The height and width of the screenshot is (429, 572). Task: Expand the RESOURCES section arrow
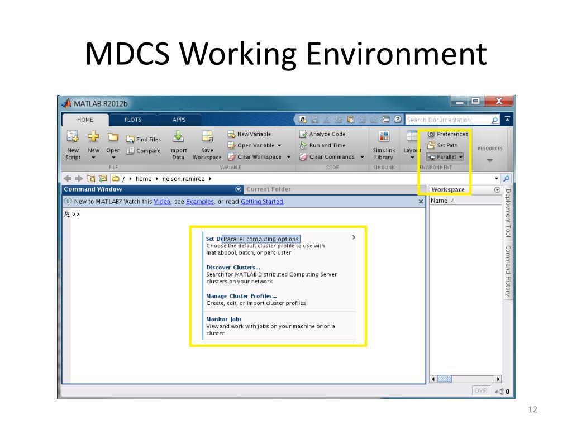point(490,160)
